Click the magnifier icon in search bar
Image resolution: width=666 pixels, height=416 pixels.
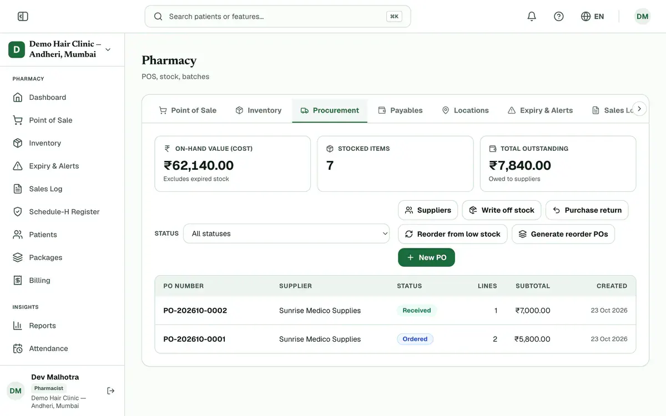point(158,17)
